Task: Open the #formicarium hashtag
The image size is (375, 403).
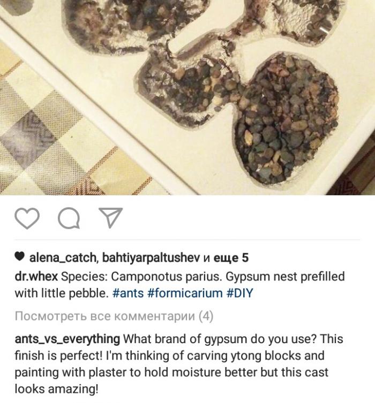Action: [x=185, y=293]
